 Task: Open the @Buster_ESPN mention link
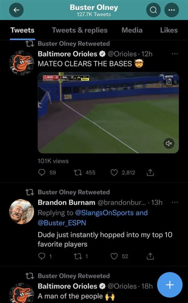coord(62,223)
